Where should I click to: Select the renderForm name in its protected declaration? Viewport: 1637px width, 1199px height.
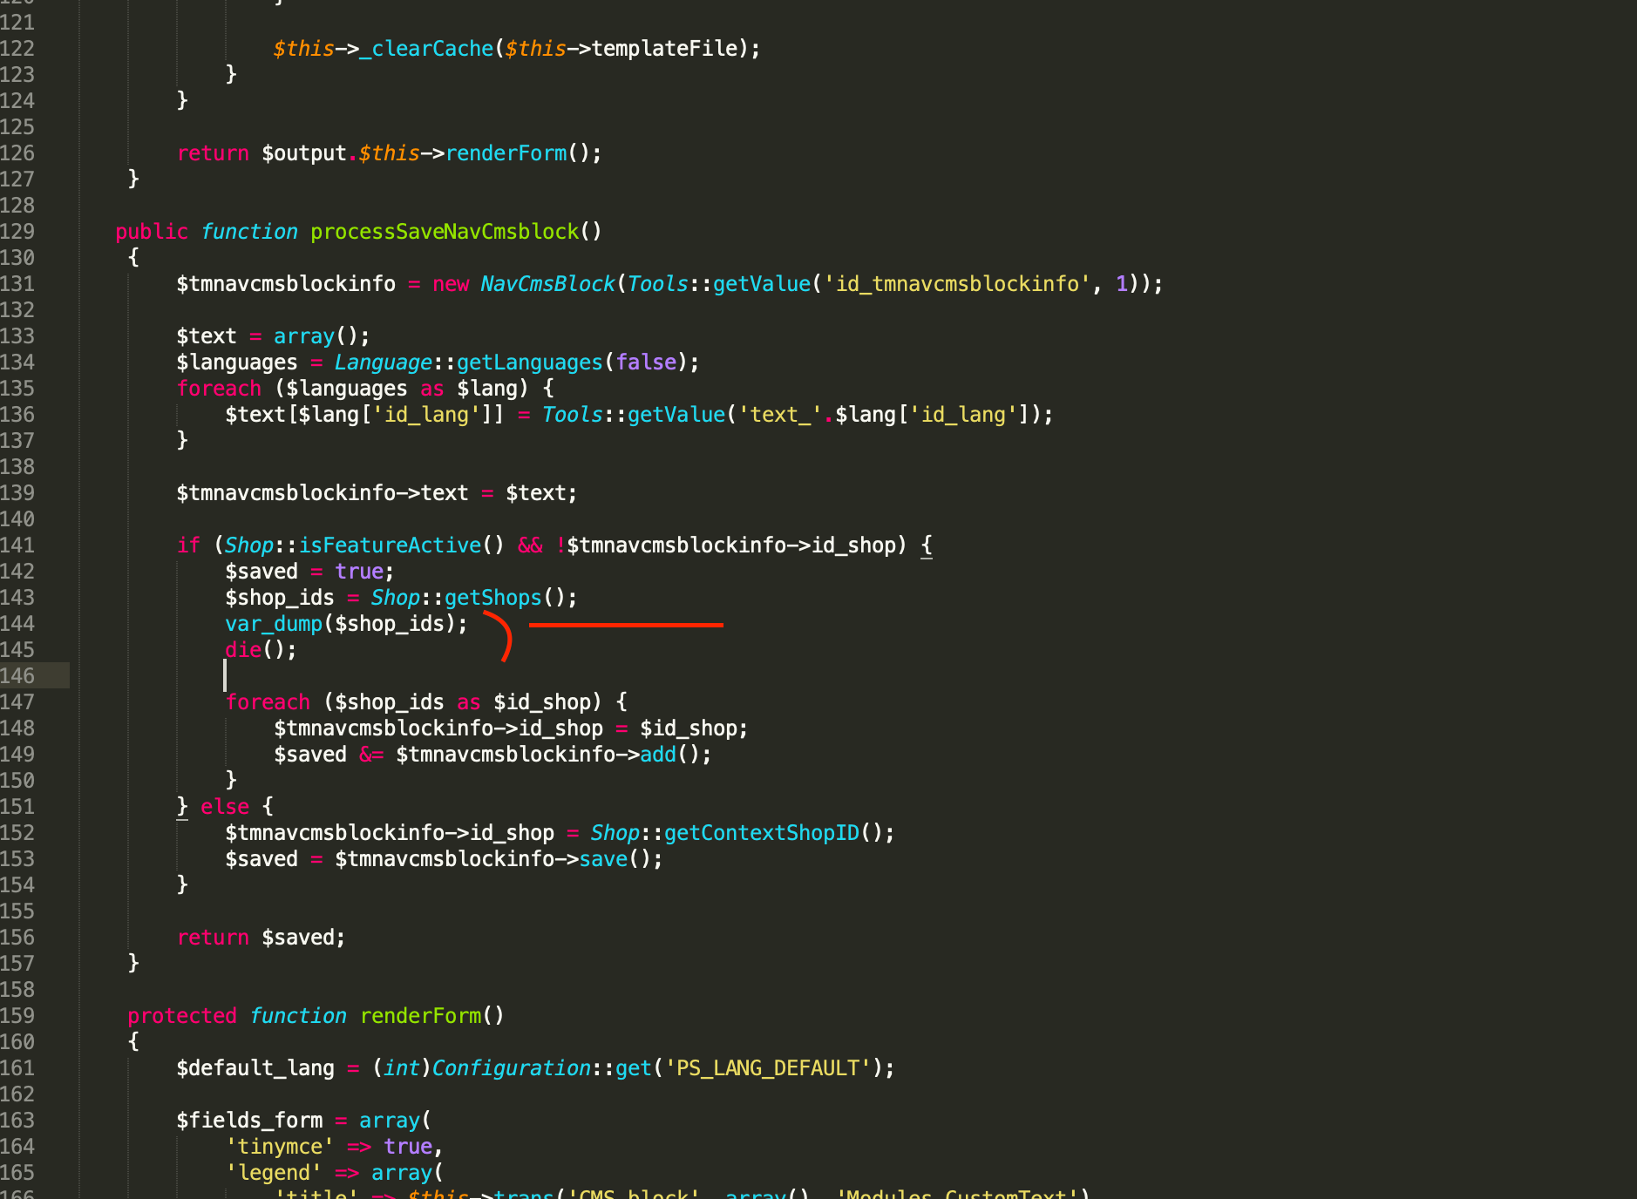coord(420,1016)
